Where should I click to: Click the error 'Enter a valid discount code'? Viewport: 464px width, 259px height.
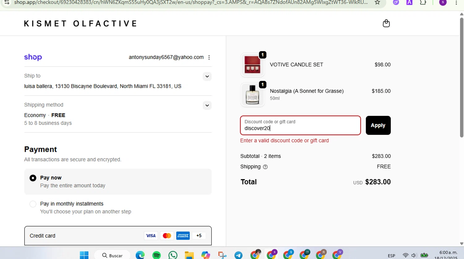(x=284, y=141)
